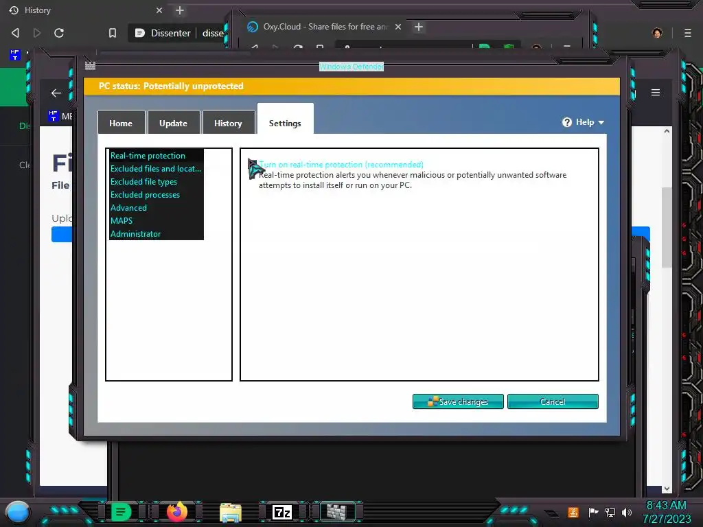Viewport: 703px width, 527px height.
Task: Select the History browser tab
Action: pos(85,10)
